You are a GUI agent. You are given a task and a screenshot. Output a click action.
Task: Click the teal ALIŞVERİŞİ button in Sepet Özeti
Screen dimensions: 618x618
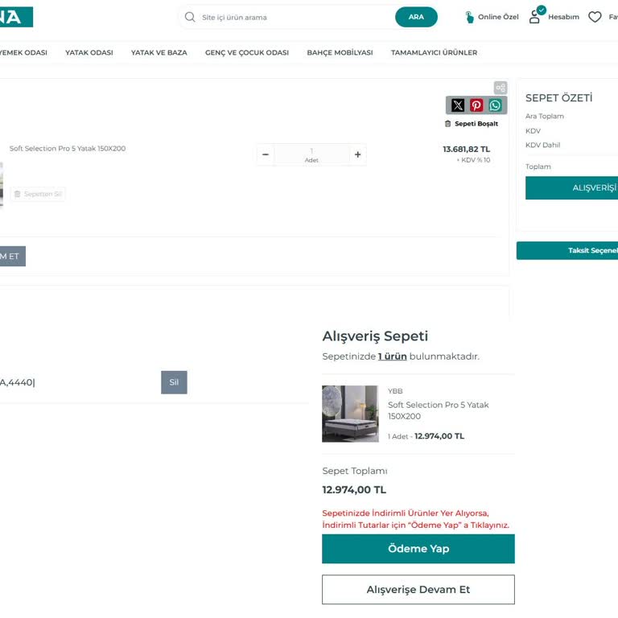point(571,188)
